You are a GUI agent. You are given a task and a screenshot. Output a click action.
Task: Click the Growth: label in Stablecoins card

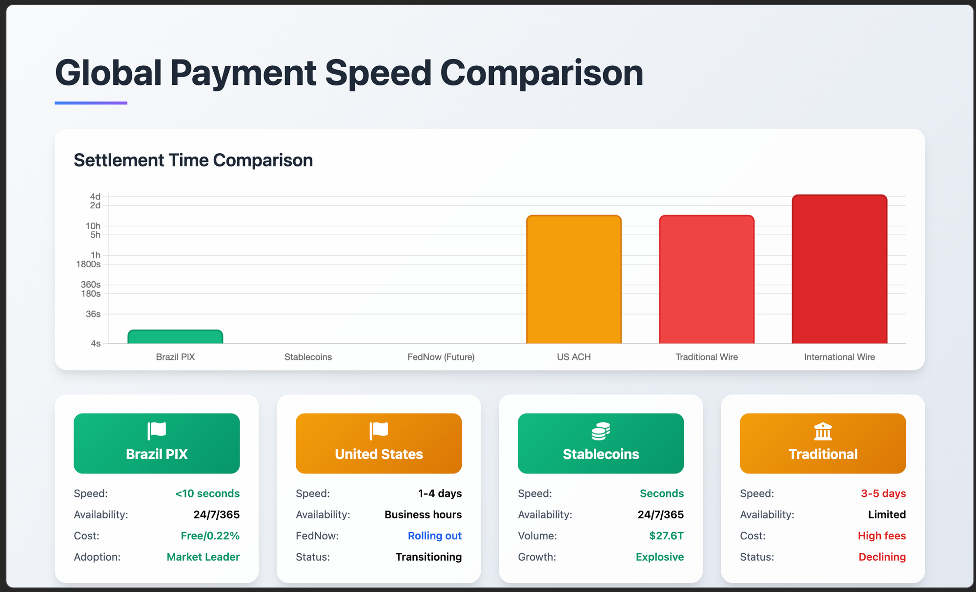pyautogui.click(x=537, y=557)
